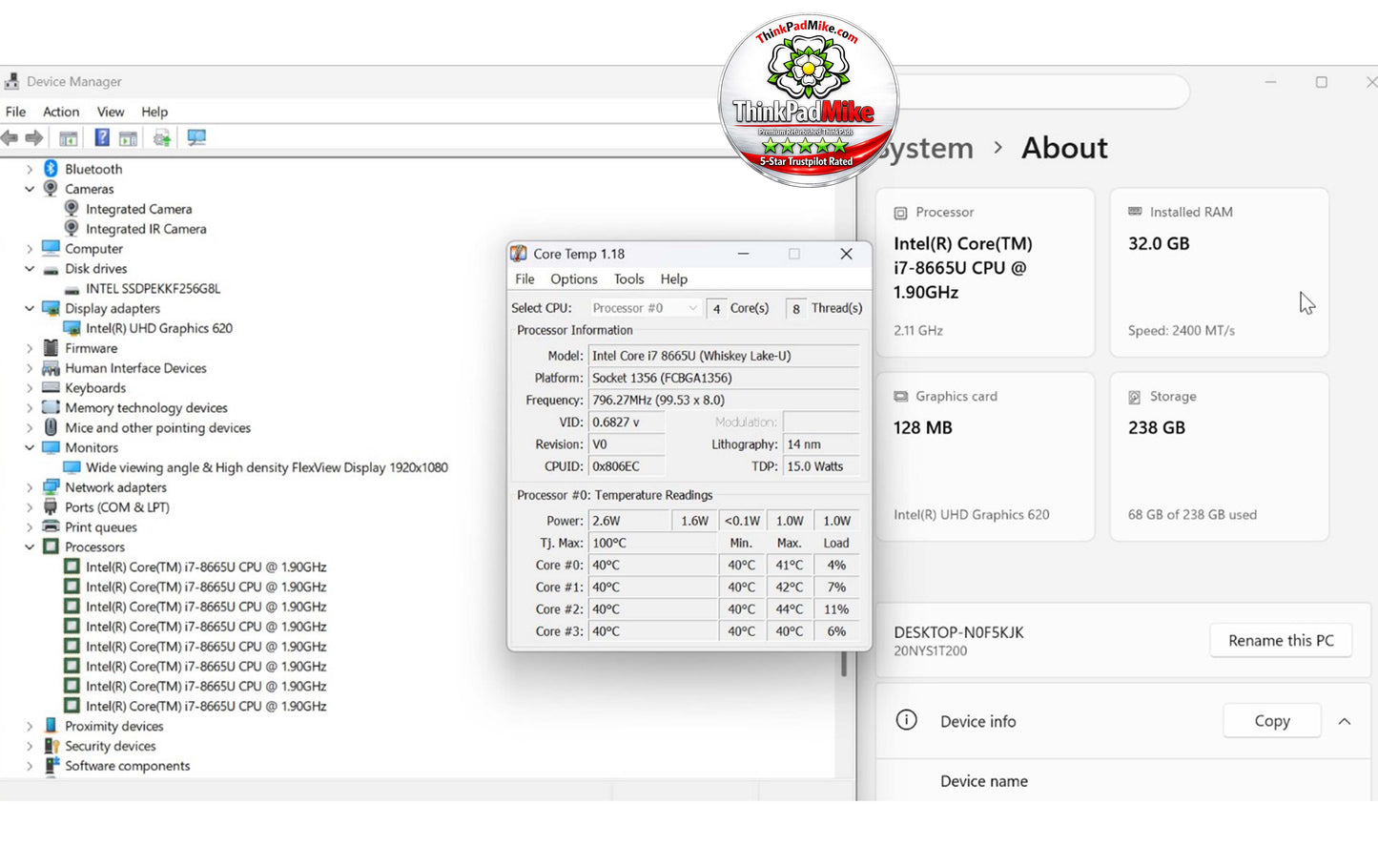
Task: Click the Update driver software toolbar icon
Action: (162, 138)
